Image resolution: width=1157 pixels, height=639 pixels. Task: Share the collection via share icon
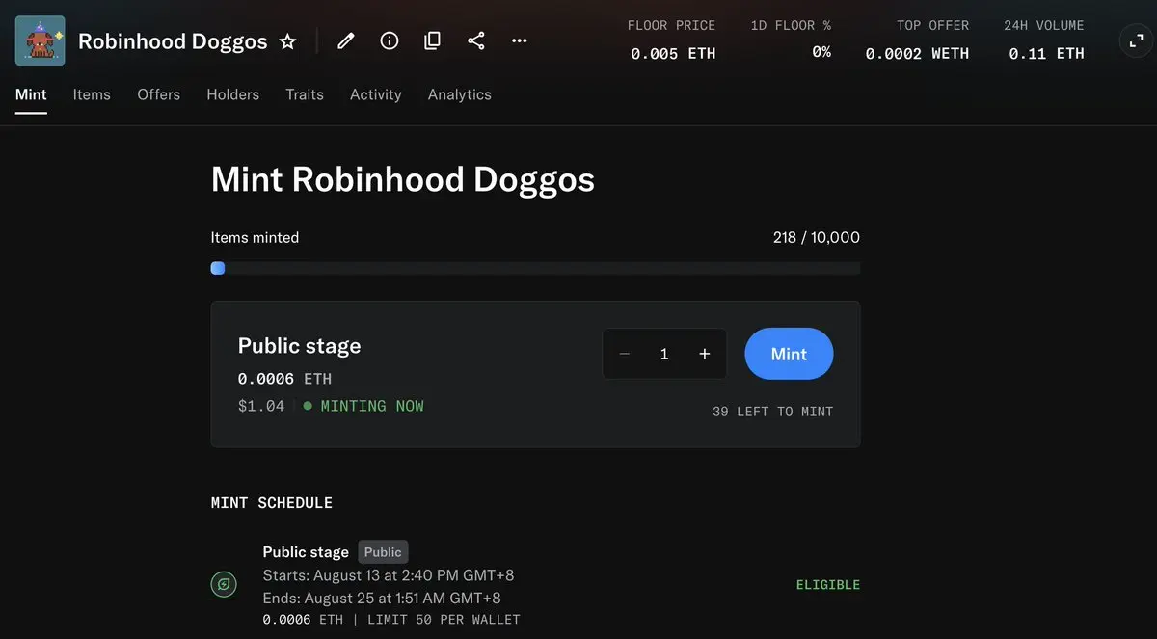click(476, 40)
